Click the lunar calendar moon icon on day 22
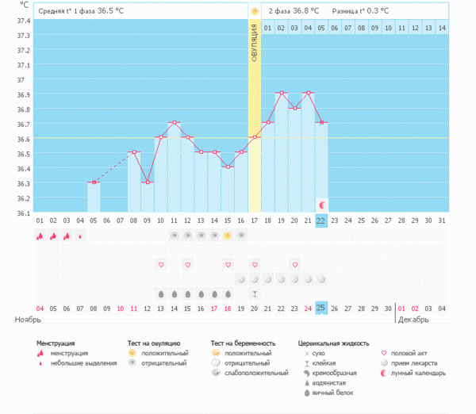The image size is (476, 414). (x=321, y=204)
